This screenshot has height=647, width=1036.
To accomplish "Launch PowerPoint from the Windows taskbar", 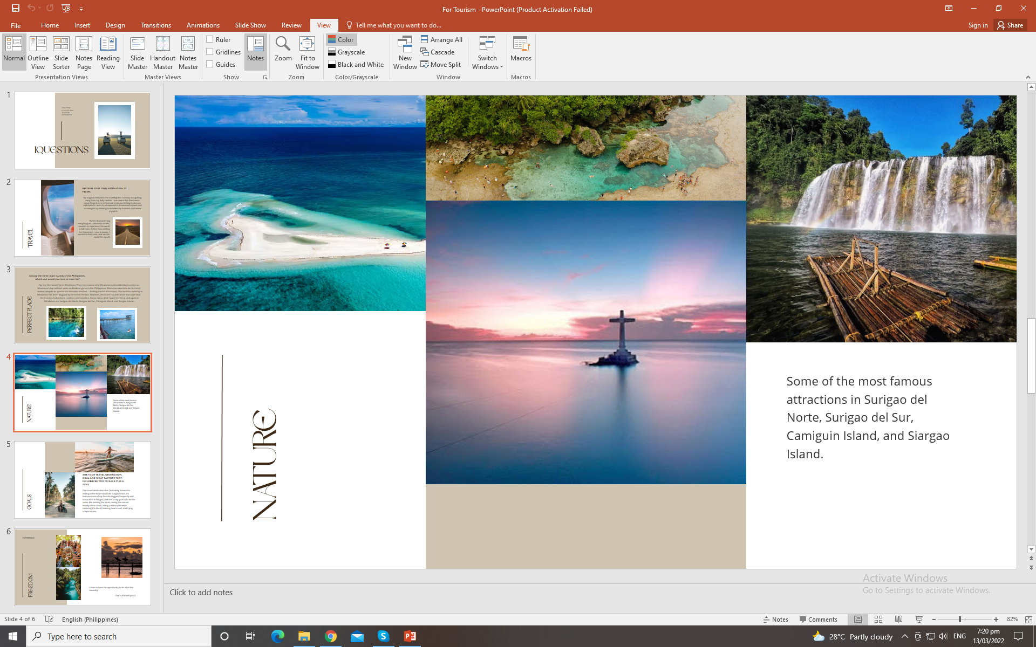I will click(x=410, y=636).
